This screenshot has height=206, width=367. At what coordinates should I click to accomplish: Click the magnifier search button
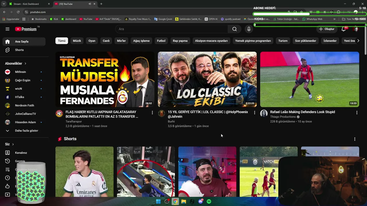click(235, 29)
